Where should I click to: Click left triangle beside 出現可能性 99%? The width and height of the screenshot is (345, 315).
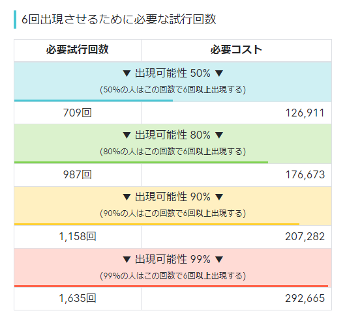click(127, 259)
